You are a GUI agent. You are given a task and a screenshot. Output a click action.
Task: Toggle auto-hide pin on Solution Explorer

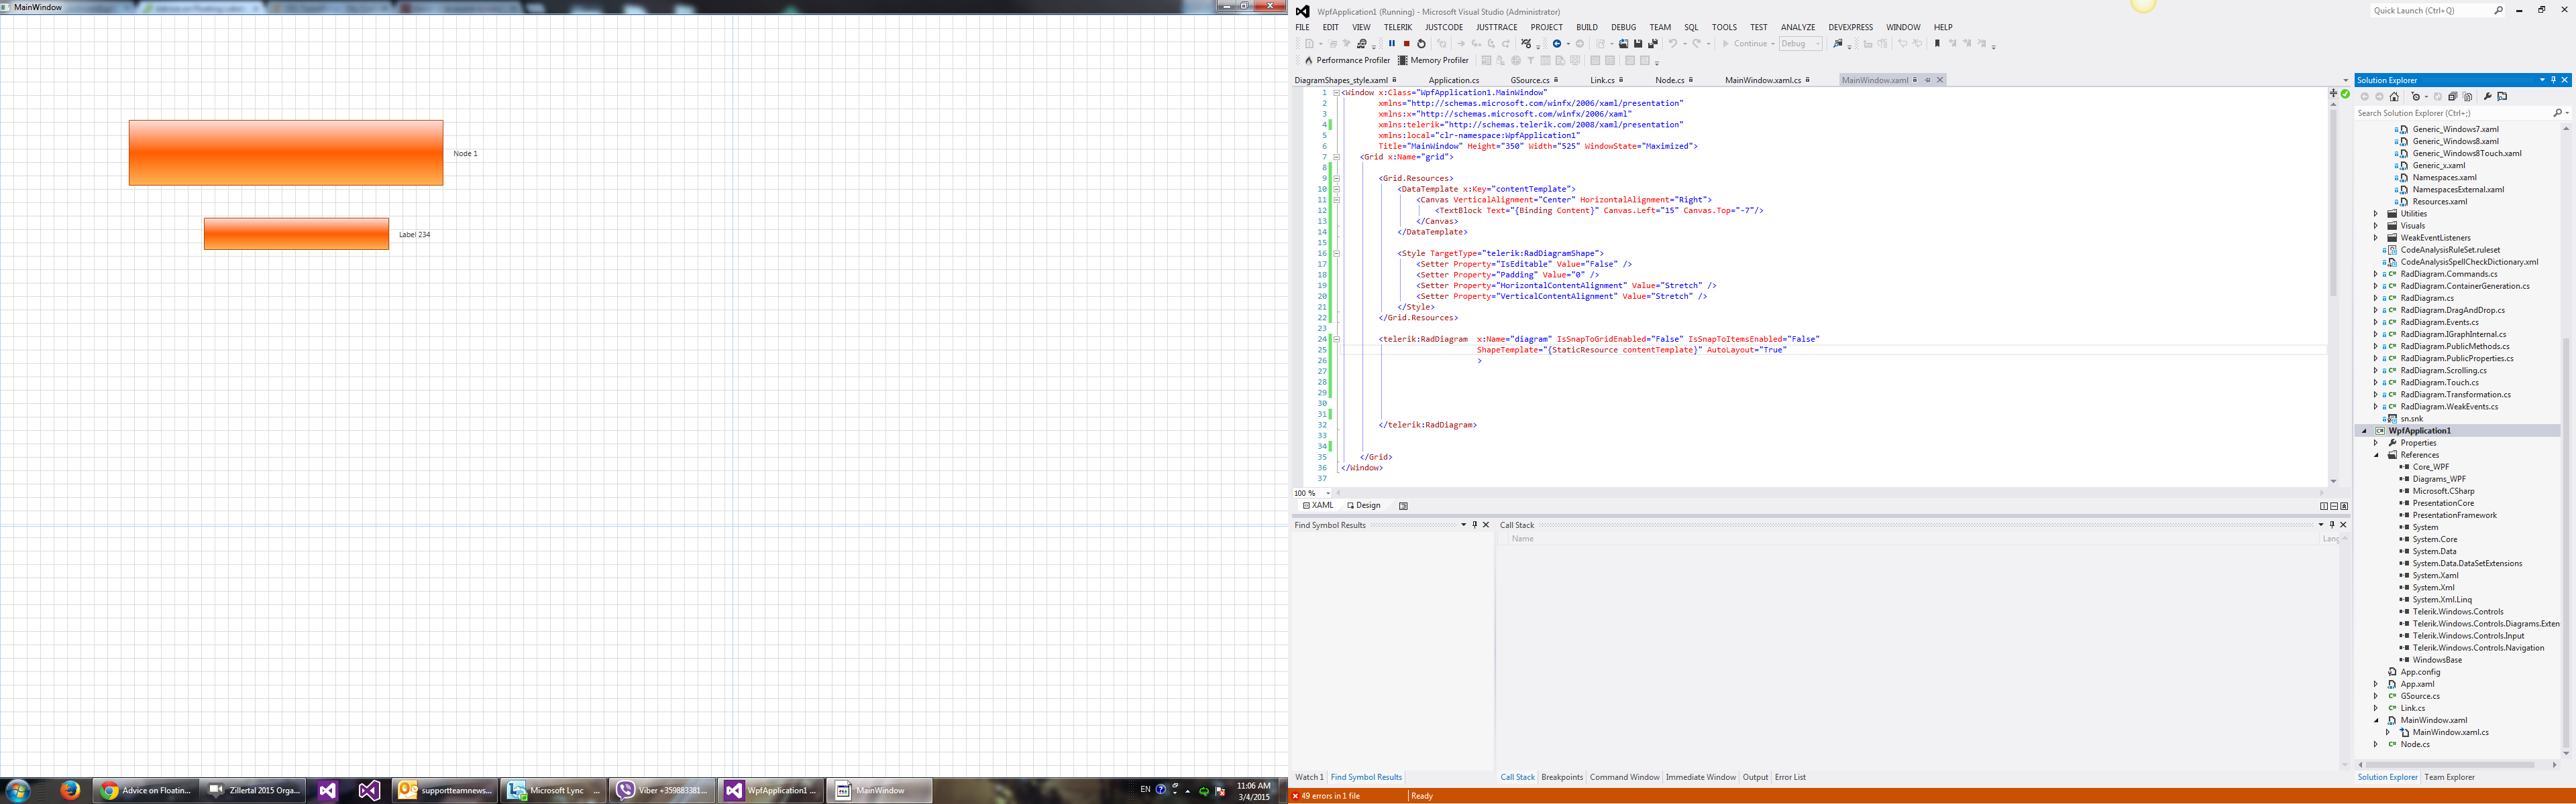[x=2553, y=80]
